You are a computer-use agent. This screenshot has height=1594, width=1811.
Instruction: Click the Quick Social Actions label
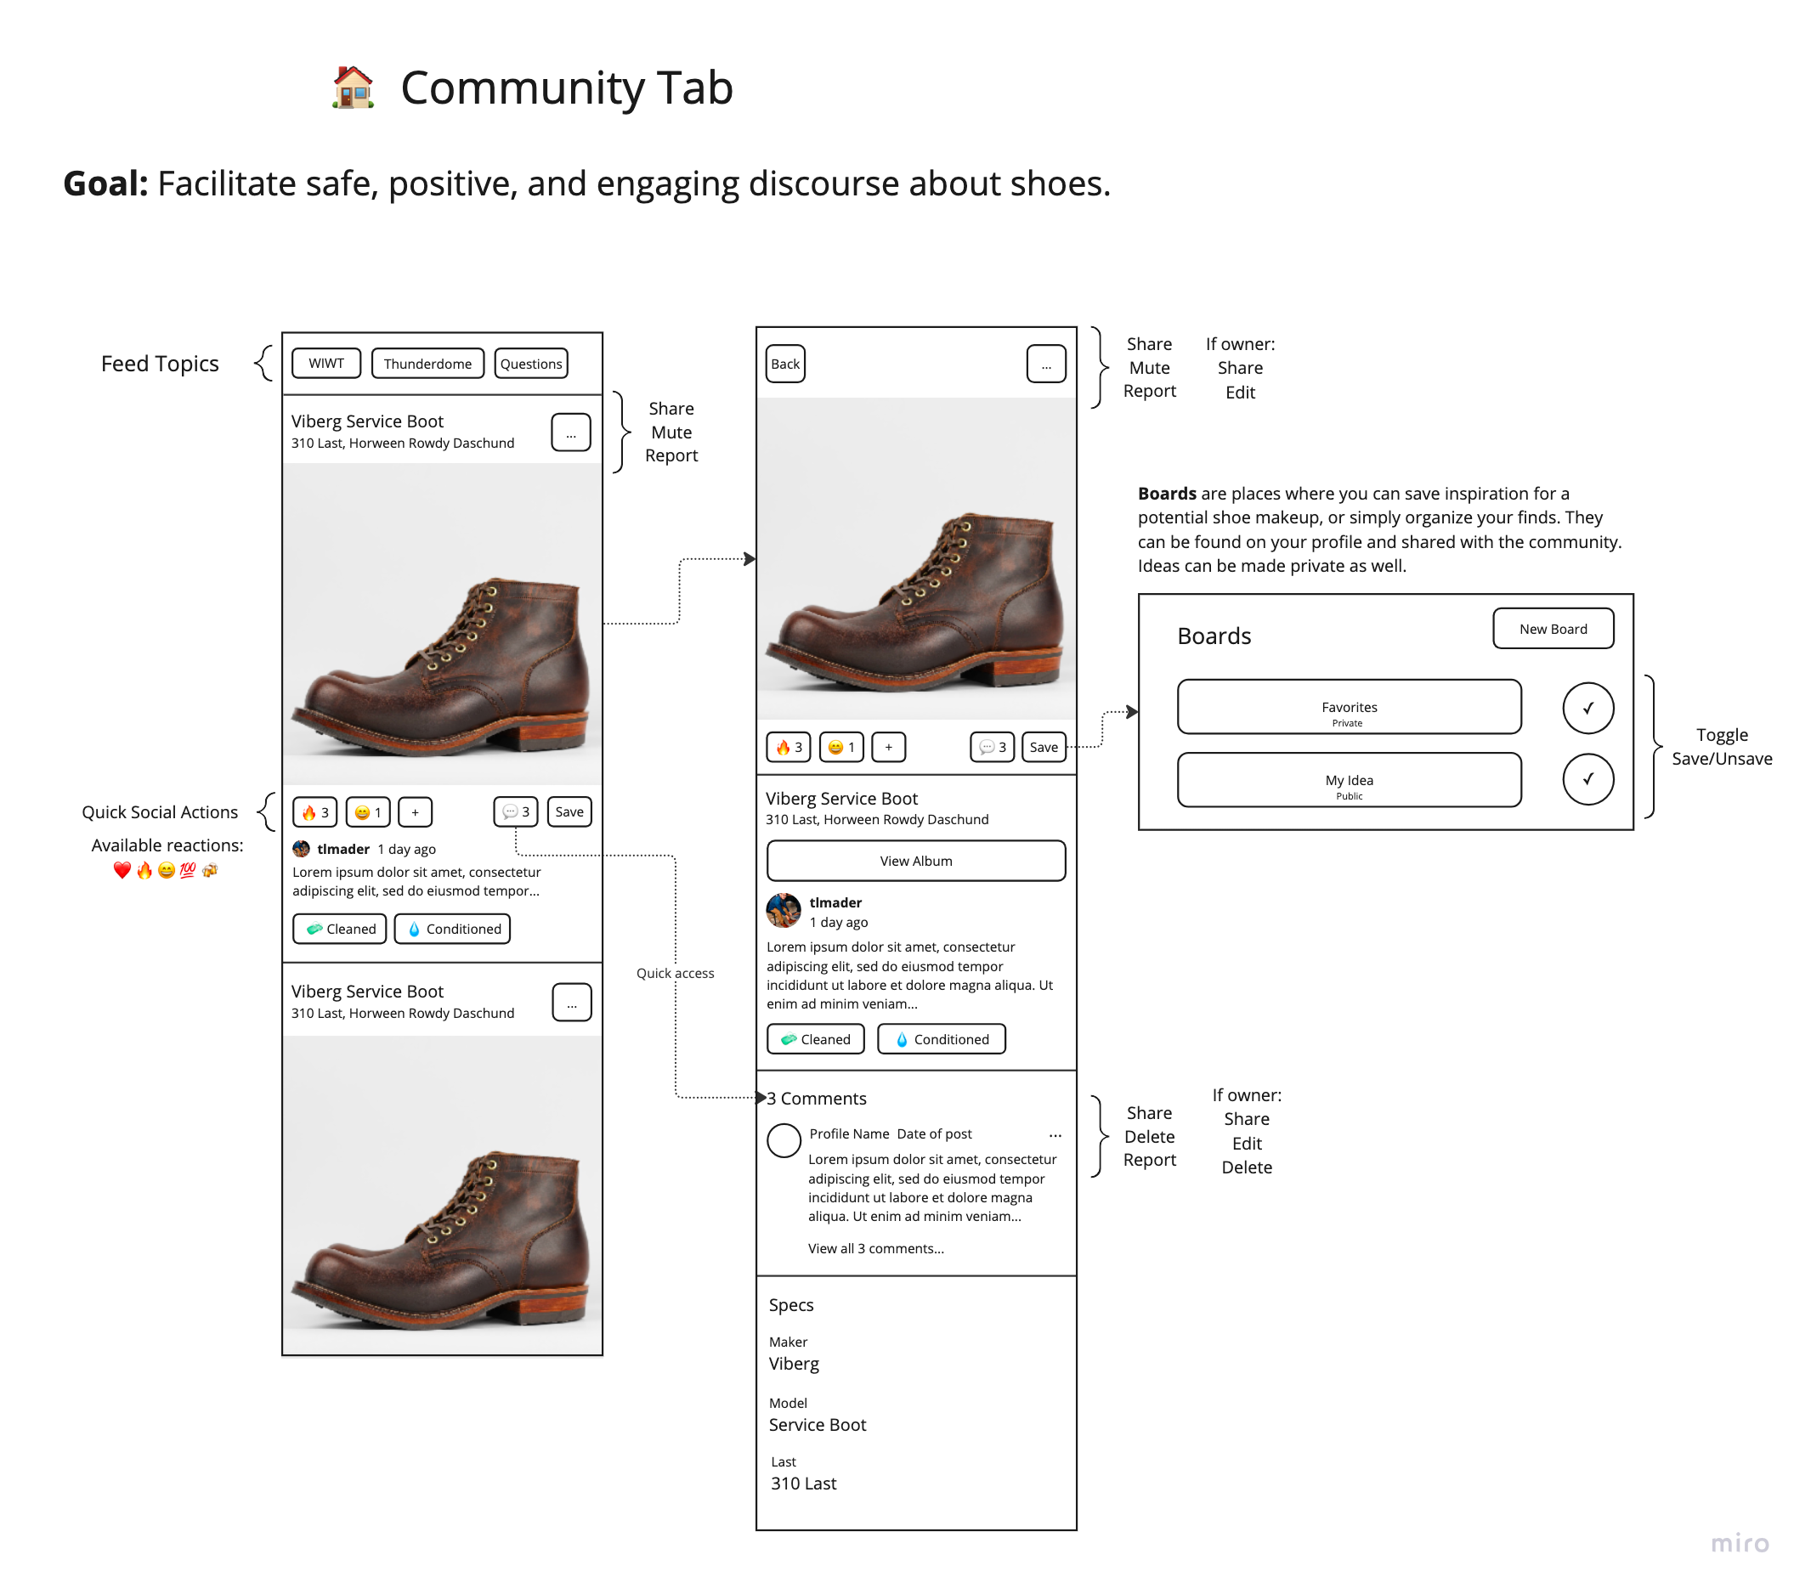coord(160,811)
